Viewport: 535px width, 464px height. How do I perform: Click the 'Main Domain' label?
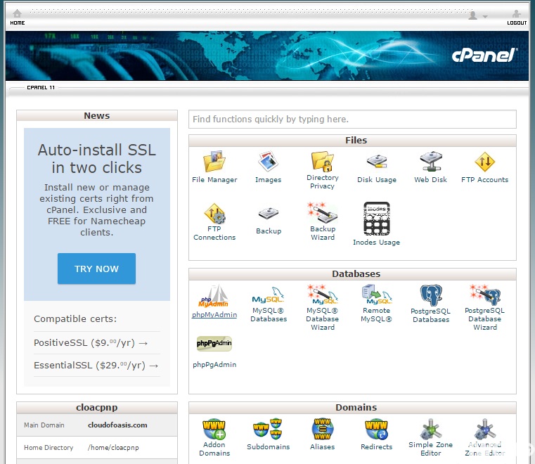coord(44,425)
